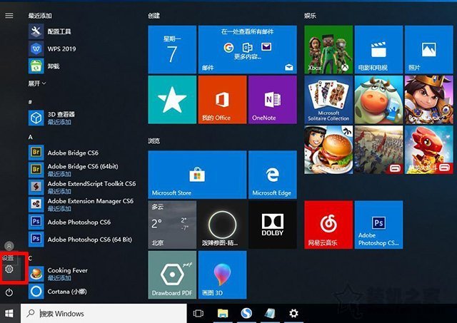The width and height of the screenshot is (457, 323).
Task: Open the Settings gear in left sidebar
Action: (x=9, y=269)
